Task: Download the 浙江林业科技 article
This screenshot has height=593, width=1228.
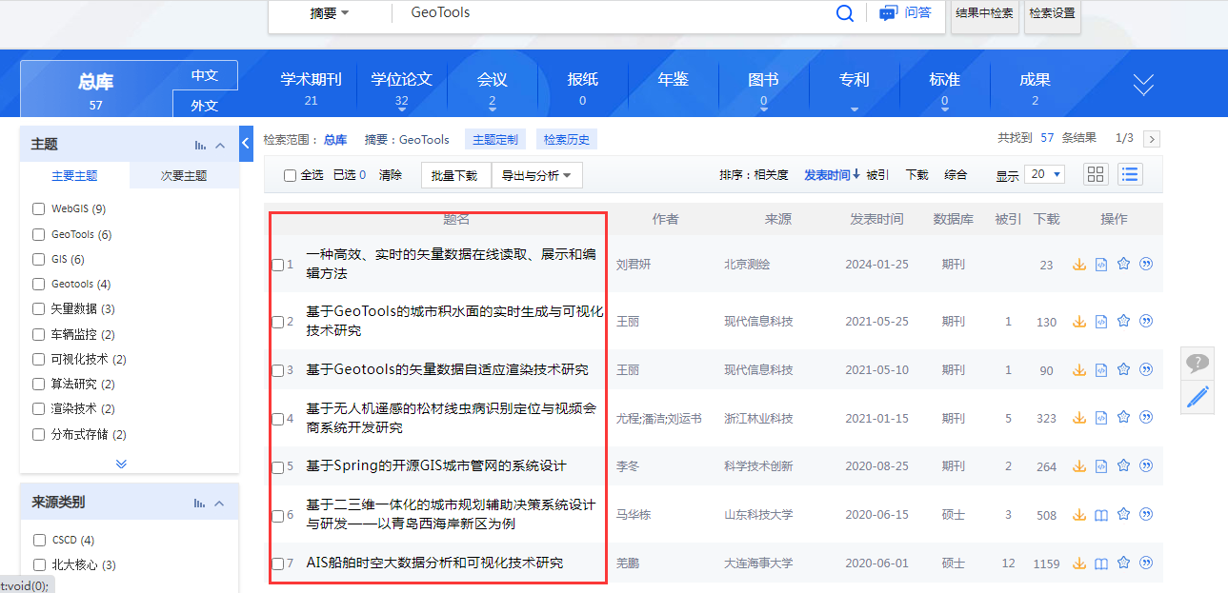Action: 1079,418
